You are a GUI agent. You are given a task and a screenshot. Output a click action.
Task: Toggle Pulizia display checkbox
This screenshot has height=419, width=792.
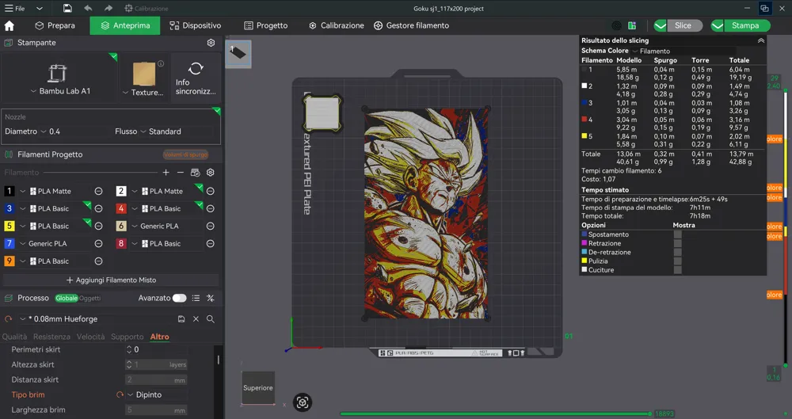pos(677,261)
